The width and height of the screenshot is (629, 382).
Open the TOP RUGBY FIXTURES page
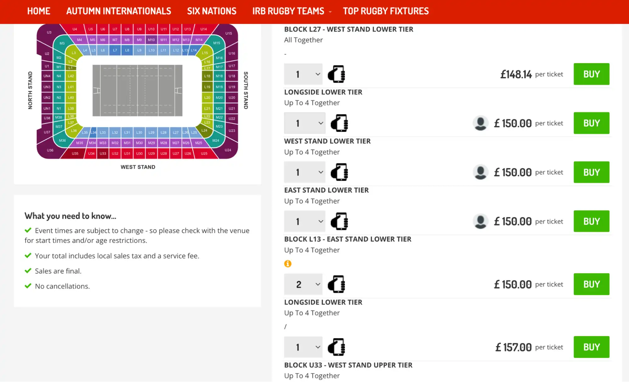(385, 11)
